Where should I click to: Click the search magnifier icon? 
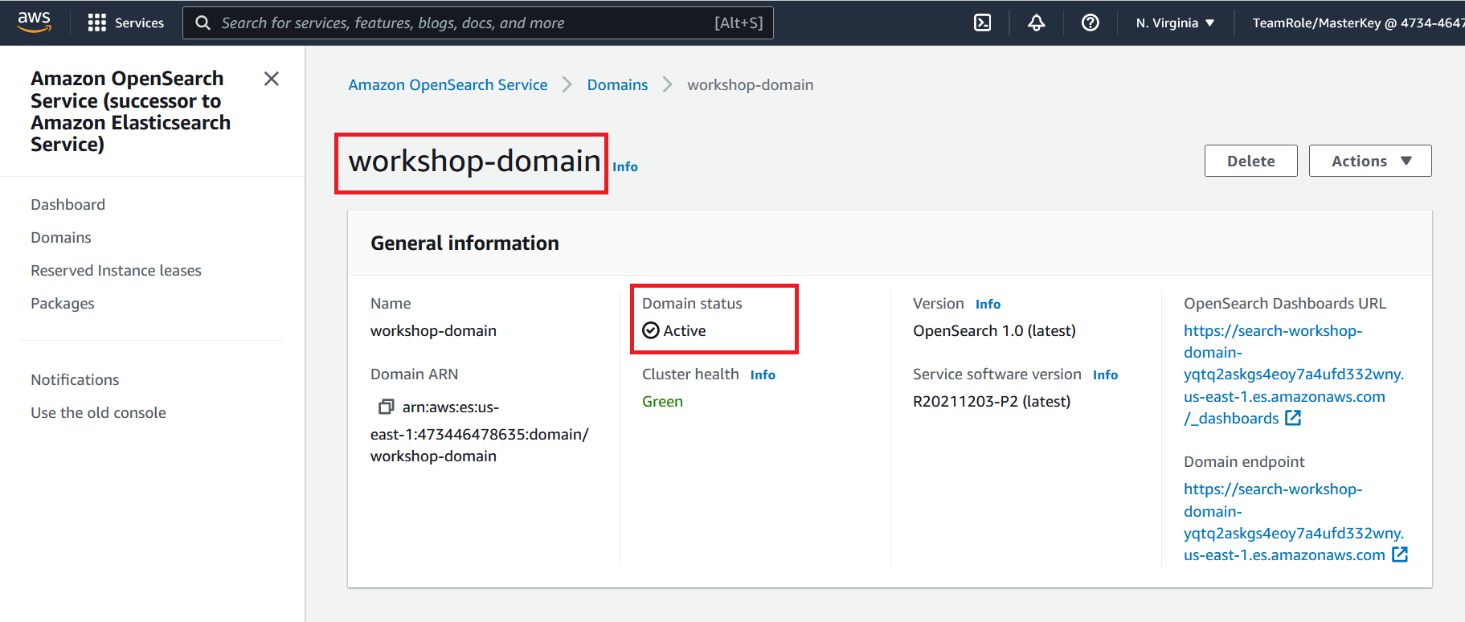[203, 23]
